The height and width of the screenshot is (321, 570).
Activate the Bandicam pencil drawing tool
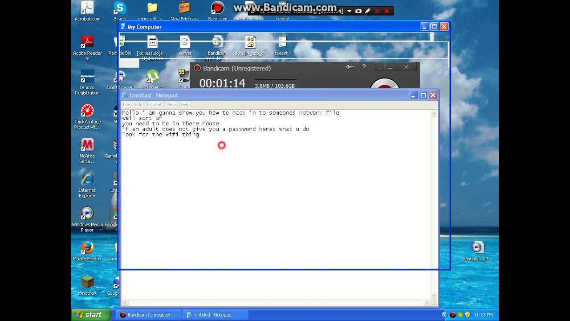point(368,11)
